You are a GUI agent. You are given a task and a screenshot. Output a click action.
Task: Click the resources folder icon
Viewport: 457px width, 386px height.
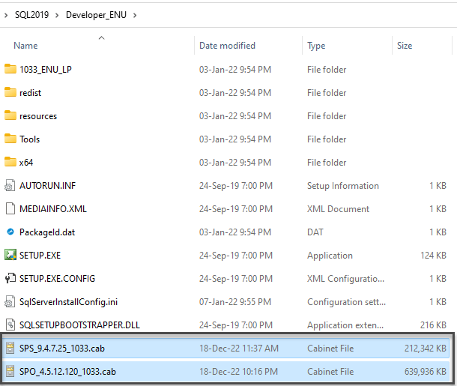10,115
